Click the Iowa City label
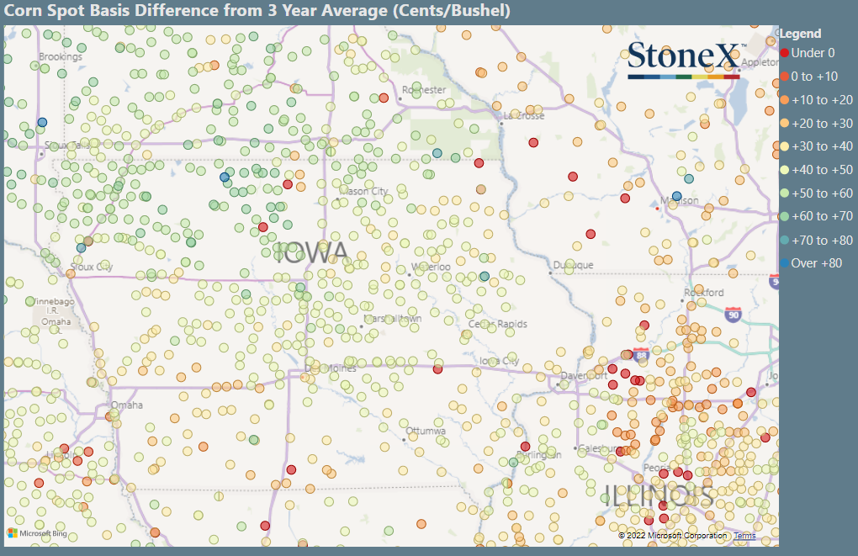 pos(499,361)
